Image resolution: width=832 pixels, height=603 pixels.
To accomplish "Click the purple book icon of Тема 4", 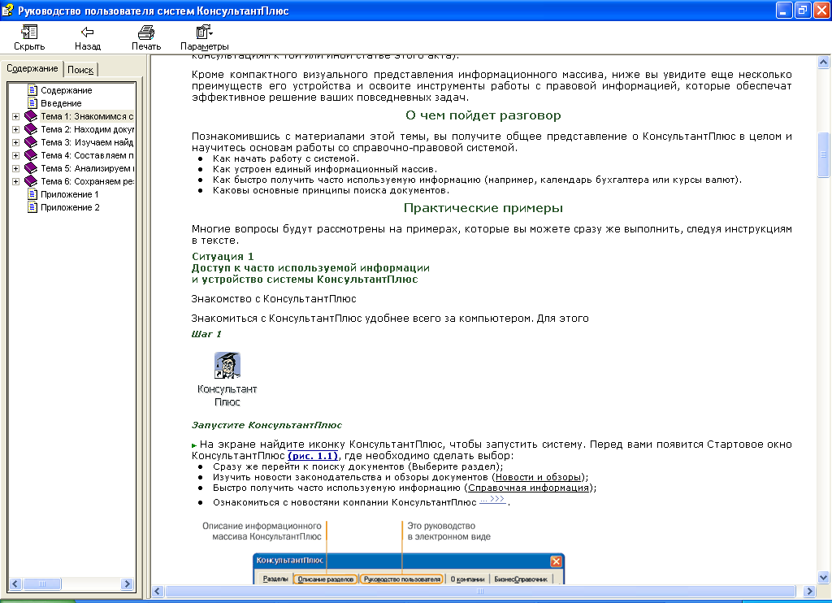I will 31,155.
